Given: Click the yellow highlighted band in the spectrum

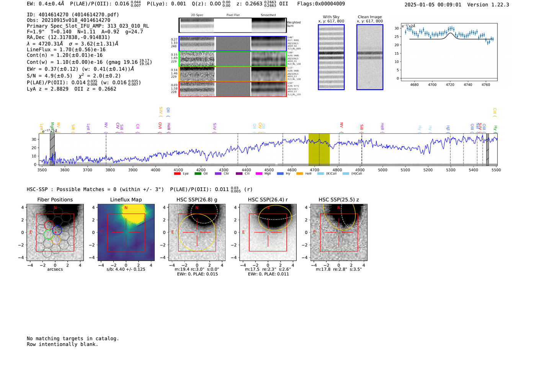Looking at the screenshot, I should 319,149.
